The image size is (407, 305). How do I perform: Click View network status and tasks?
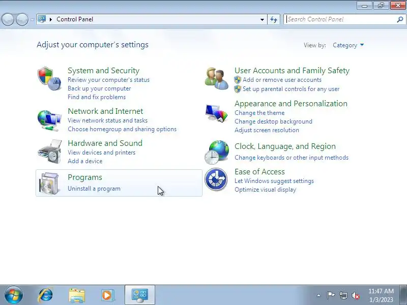[x=107, y=120]
